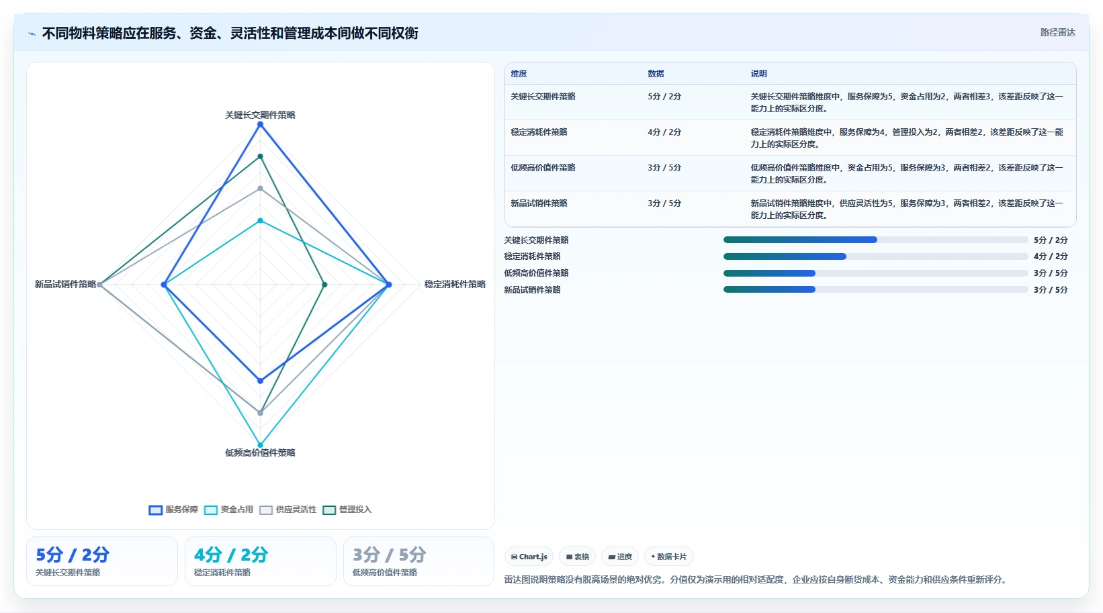Click the 数据 table column header
1103x613 pixels.
click(x=656, y=74)
